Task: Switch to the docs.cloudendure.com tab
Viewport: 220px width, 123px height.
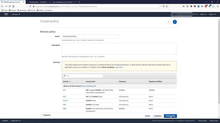Action: point(64,2)
